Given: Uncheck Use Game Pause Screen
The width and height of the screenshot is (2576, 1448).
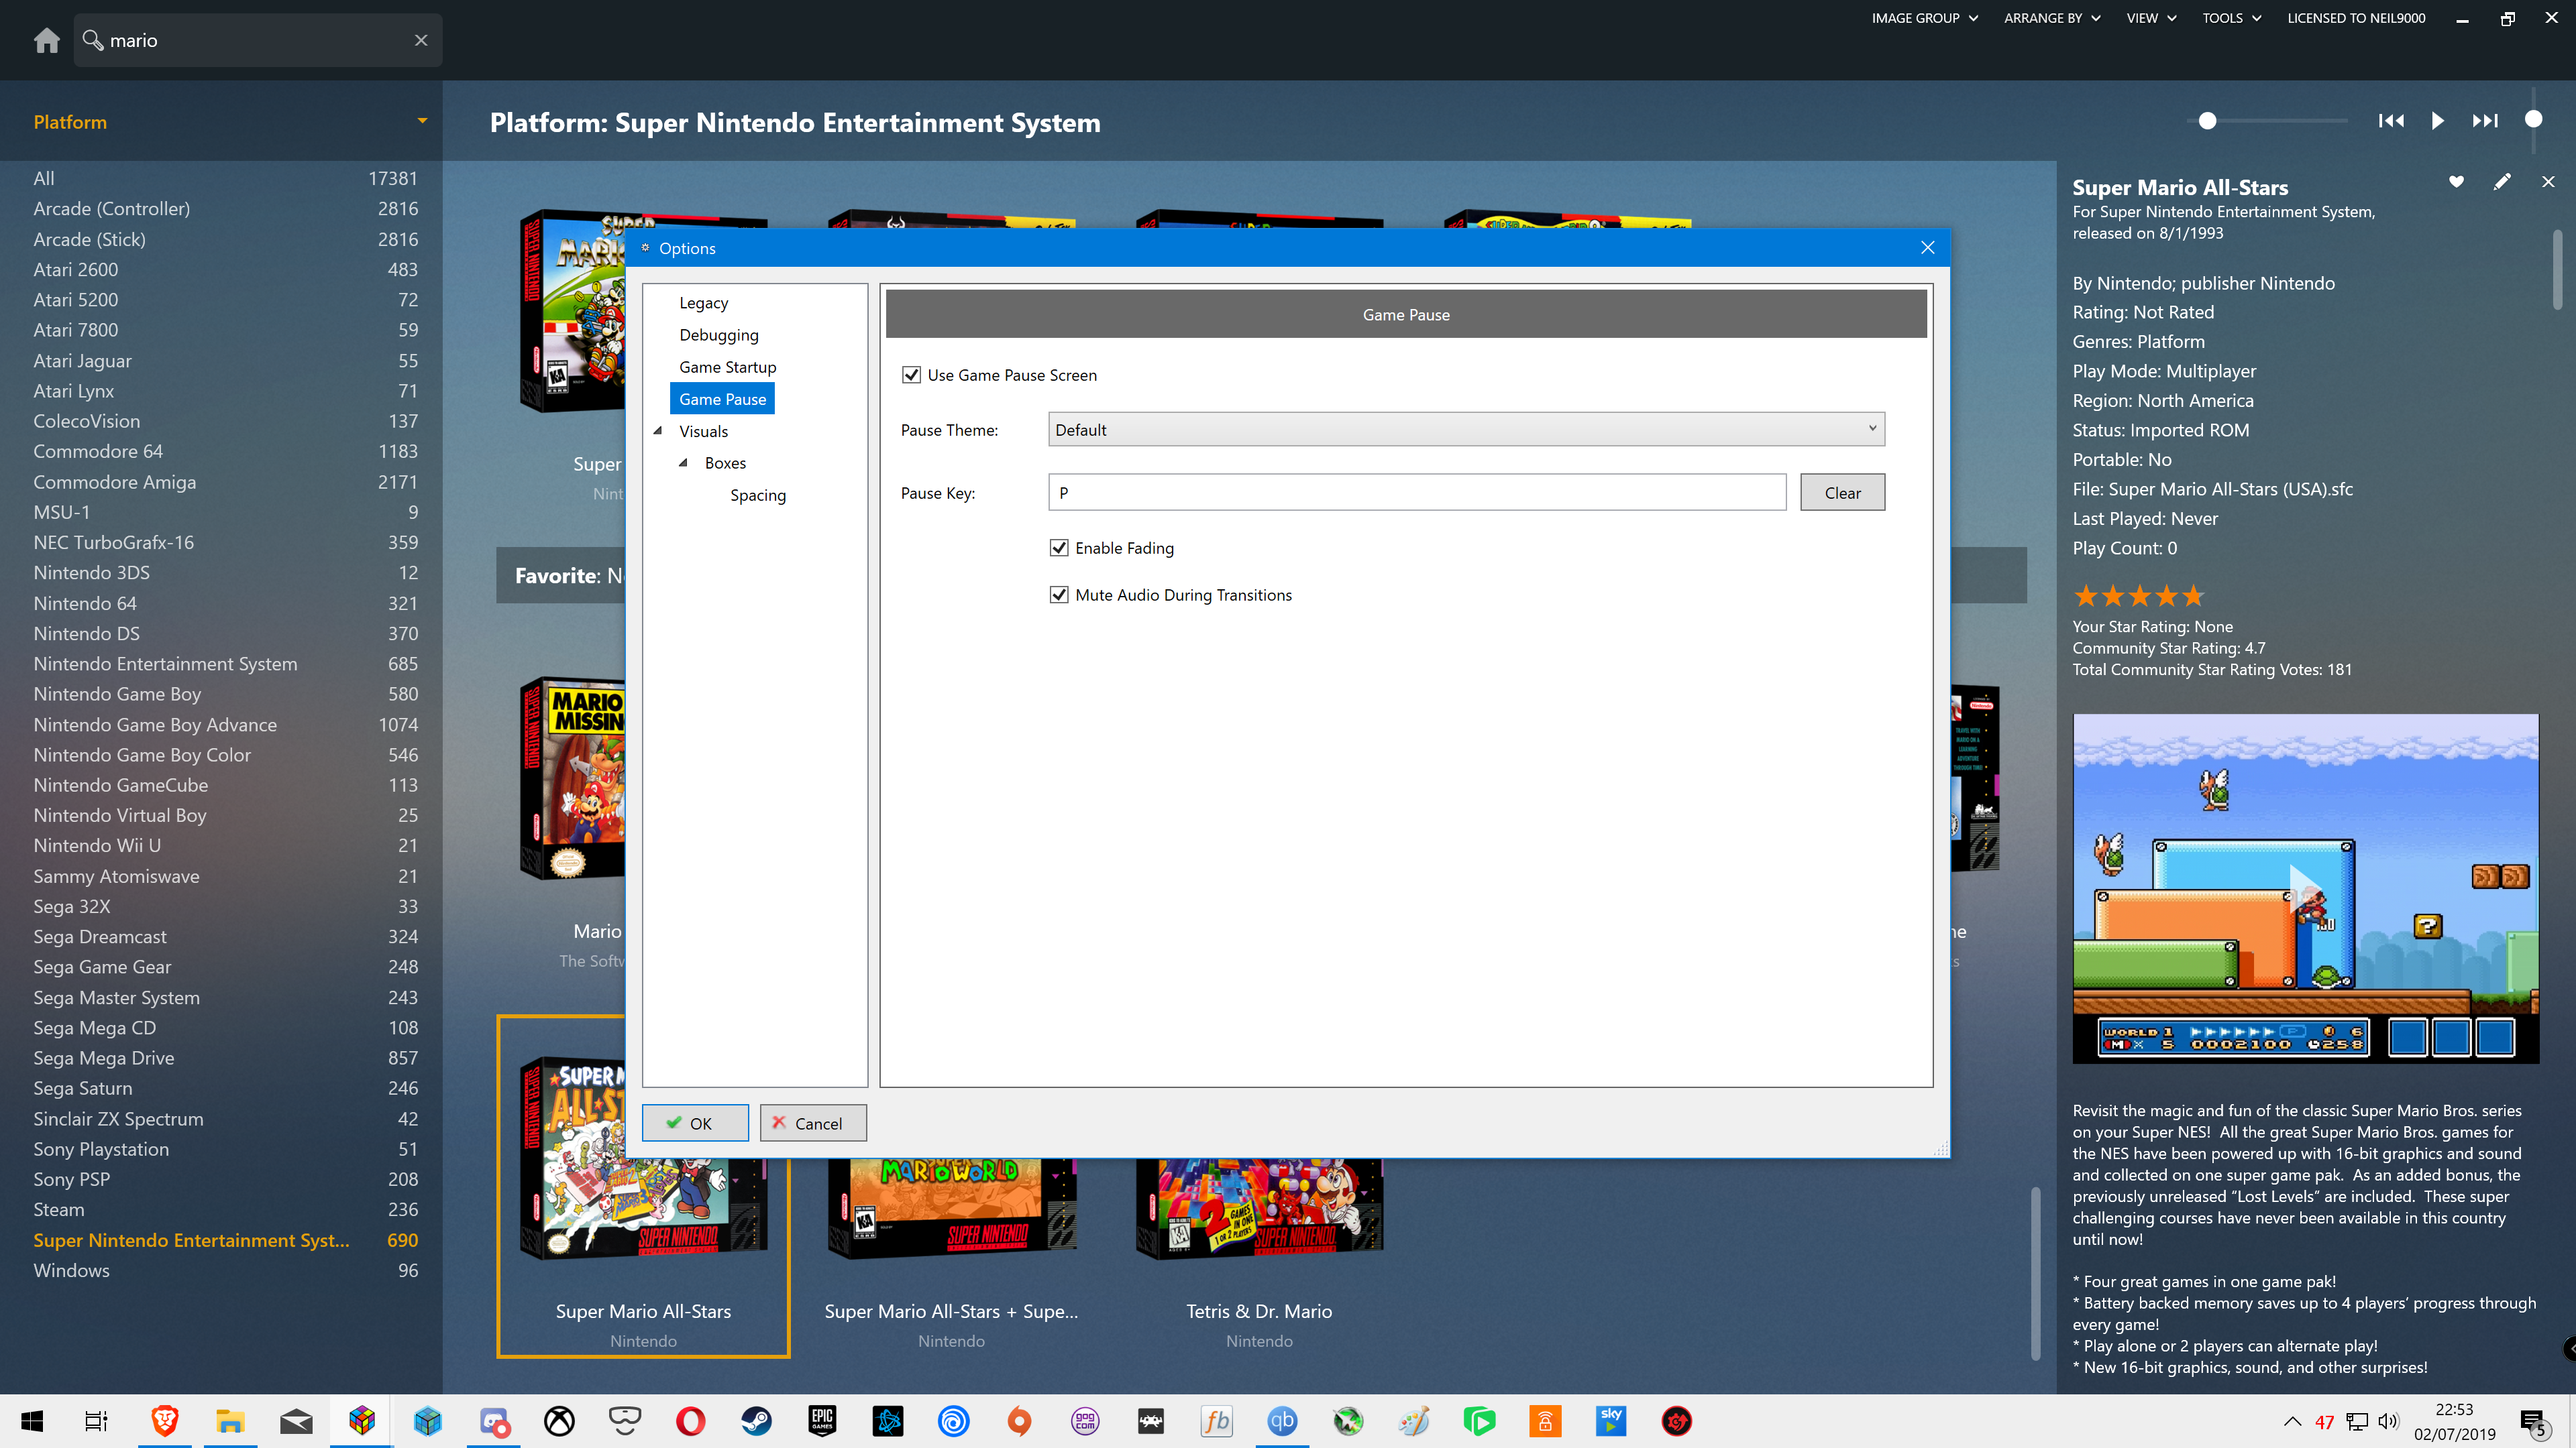Looking at the screenshot, I should click(911, 375).
